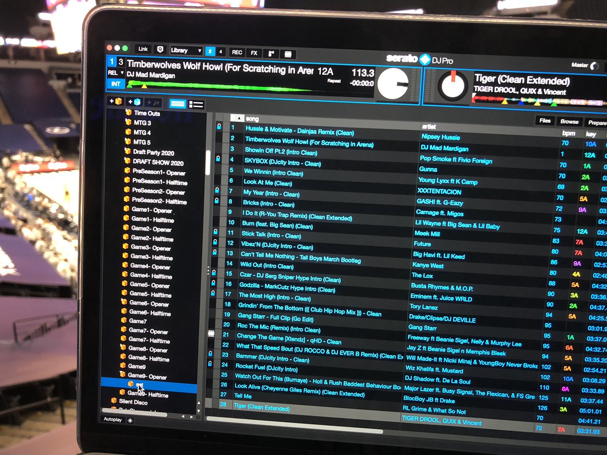Click the yellow cue marker on left waveform
Viewport: 607px width, 455px height.
(144, 85)
